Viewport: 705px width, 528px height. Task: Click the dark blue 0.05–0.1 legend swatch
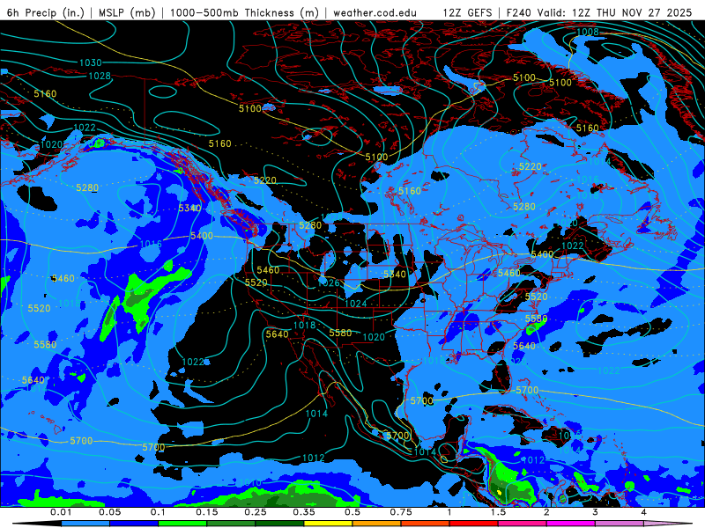[134, 524]
